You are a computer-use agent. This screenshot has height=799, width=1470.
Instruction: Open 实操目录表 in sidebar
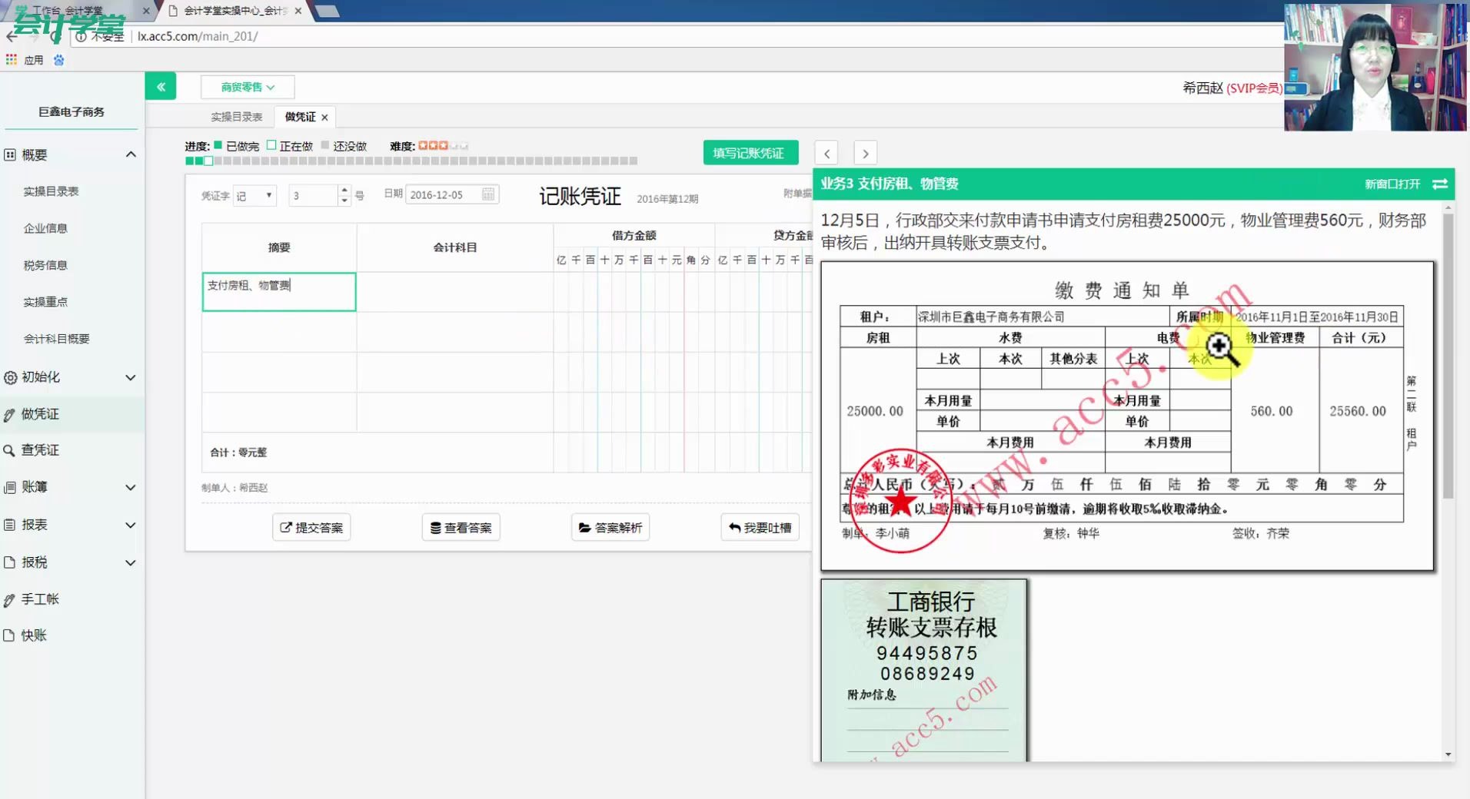[51, 191]
